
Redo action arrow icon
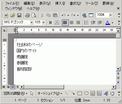click(x=73, y=15)
